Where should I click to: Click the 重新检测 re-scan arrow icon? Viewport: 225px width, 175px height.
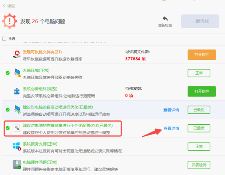pyautogui.click(x=165, y=18)
